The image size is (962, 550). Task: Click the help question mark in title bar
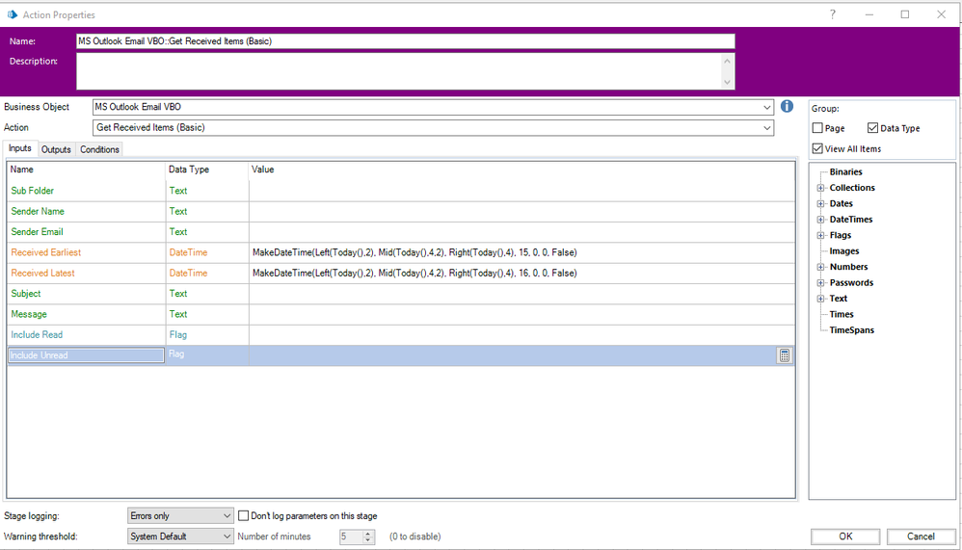[833, 14]
